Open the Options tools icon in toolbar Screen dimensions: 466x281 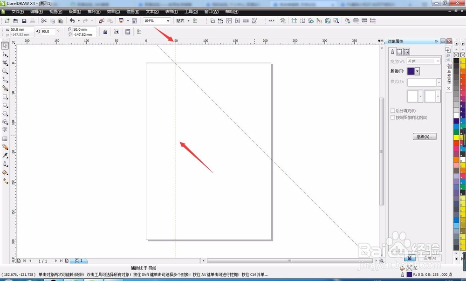click(283, 21)
